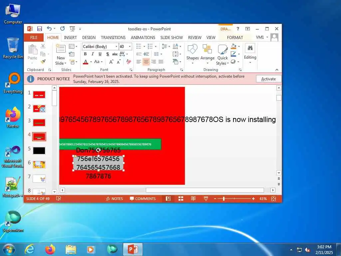Image resolution: width=341 pixels, height=256 pixels.
Task: Select slide 5 thumbnail
Action: 39,150
